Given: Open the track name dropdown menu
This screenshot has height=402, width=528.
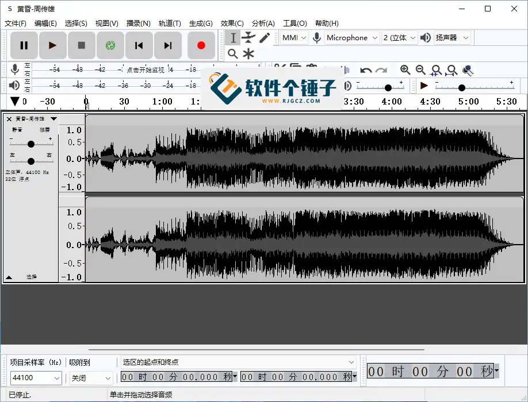Looking at the screenshot, I should pos(53,119).
